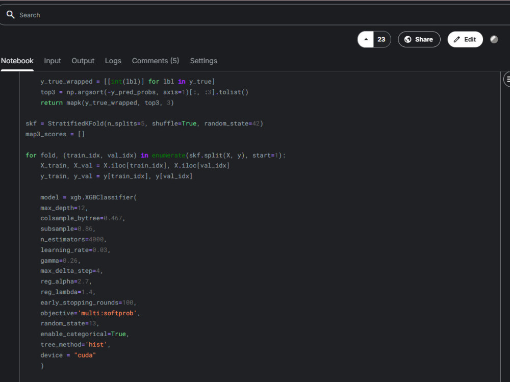Open the Comments (5) tab
Viewport: 510px width, 382px height.
[x=156, y=61]
